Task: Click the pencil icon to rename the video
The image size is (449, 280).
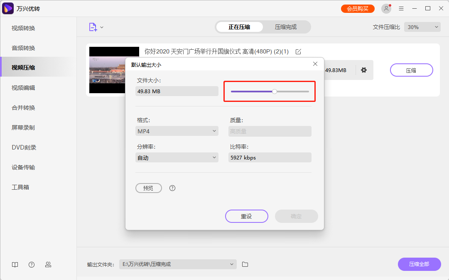Action: pos(298,51)
